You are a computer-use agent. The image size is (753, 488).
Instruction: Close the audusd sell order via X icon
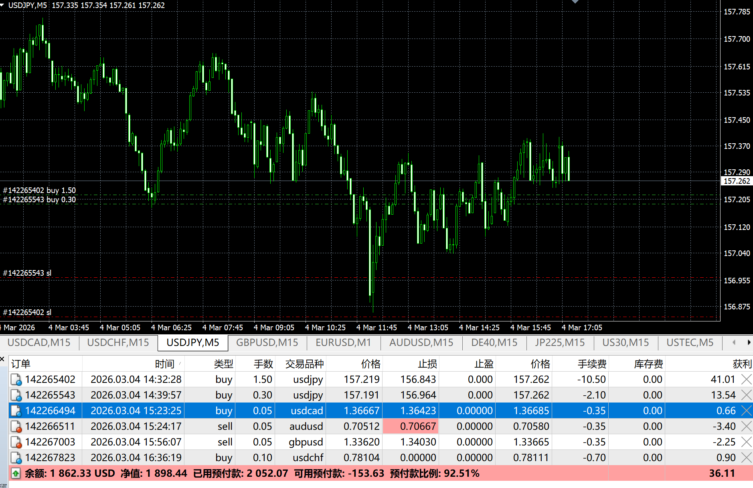click(746, 426)
